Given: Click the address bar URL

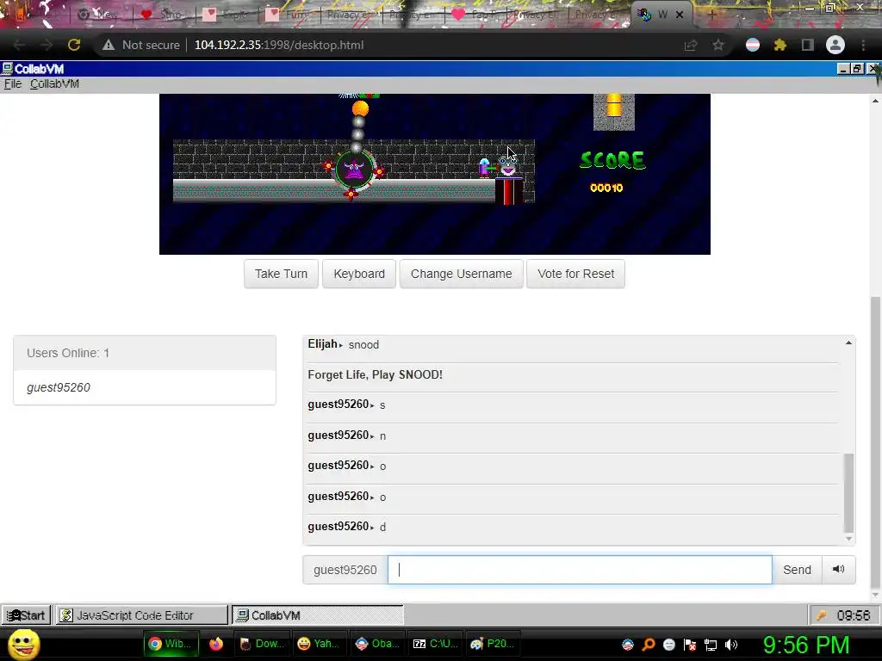Looking at the screenshot, I should 279,45.
